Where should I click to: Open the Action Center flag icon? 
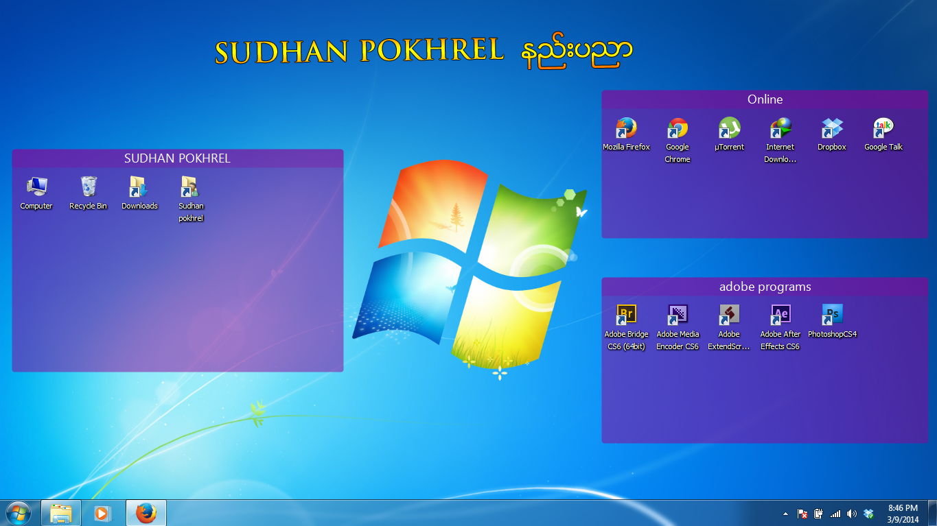802,513
